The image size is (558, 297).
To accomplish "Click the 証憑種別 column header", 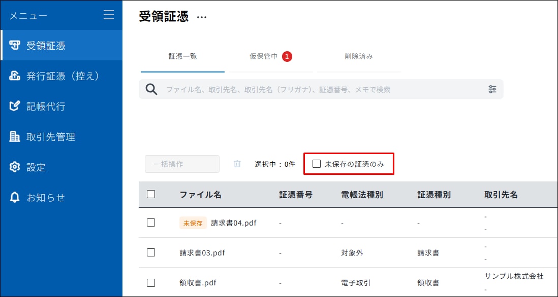I will point(434,195).
